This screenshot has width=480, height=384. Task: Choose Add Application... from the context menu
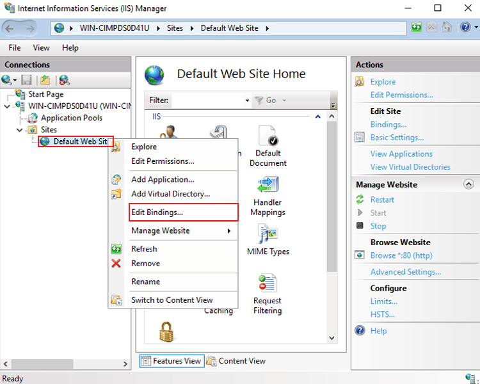coord(173,179)
